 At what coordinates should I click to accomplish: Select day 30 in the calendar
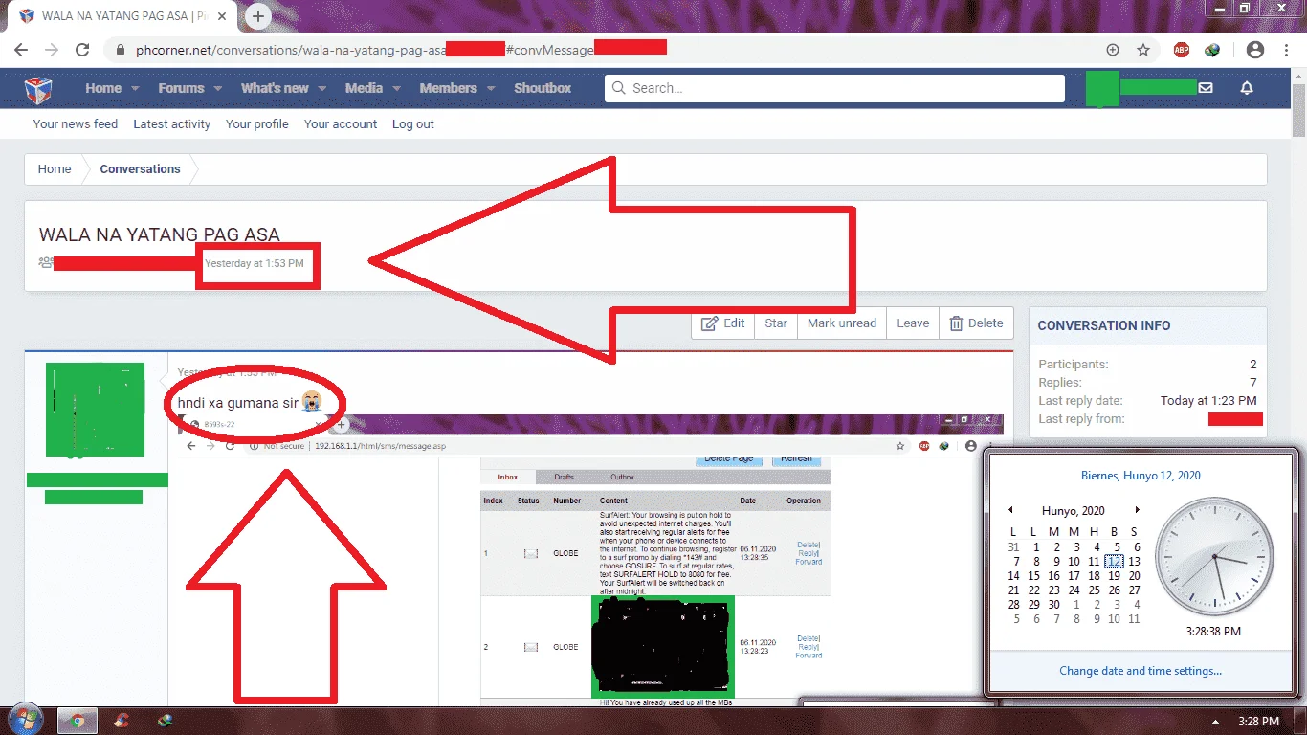1053,605
